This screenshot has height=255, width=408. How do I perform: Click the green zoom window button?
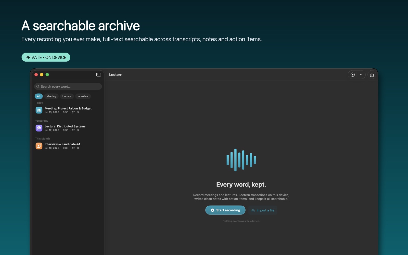(47, 75)
